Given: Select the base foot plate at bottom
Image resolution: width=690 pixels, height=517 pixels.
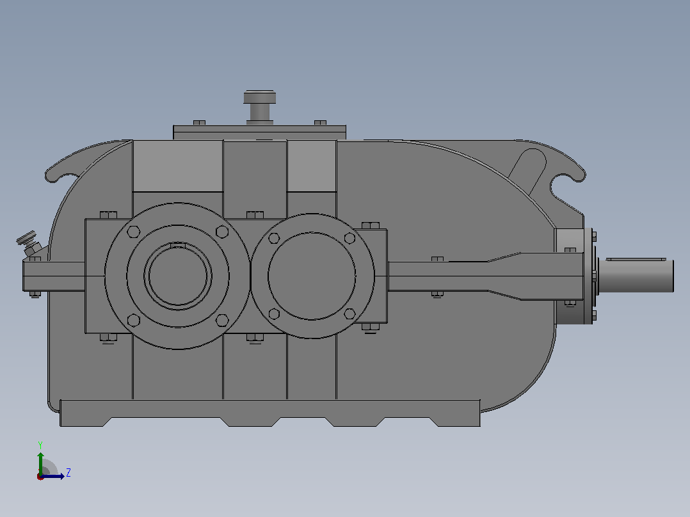Looking at the screenshot, I should pos(269,413).
